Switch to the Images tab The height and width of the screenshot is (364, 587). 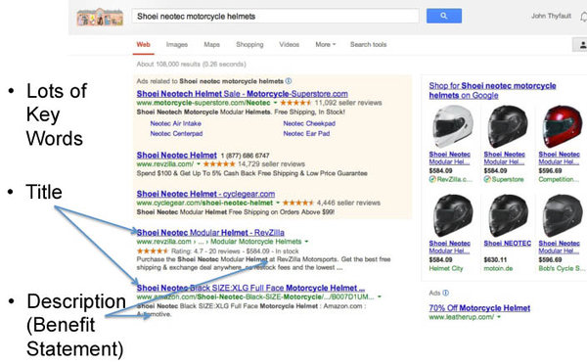177,45
